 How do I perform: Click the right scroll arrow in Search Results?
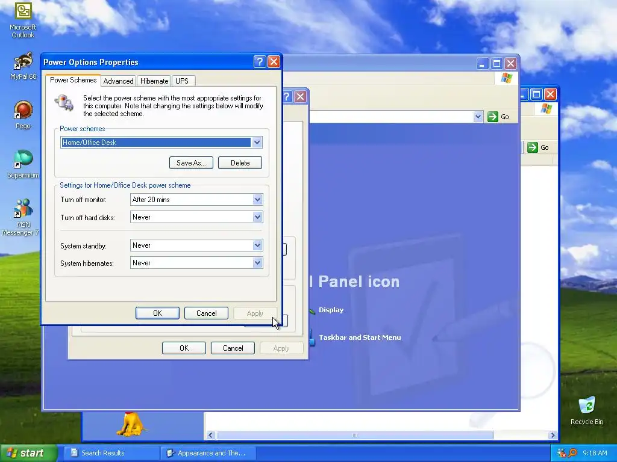tap(553, 436)
